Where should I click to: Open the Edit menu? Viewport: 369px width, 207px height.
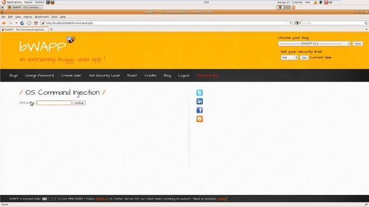click(10, 17)
